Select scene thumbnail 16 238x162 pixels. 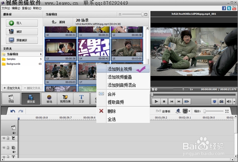(61, 73)
